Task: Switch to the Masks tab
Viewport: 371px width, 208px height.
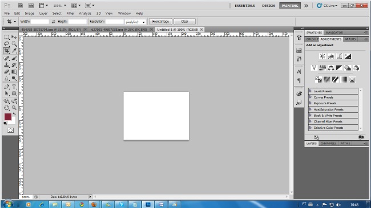Action: [350, 39]
